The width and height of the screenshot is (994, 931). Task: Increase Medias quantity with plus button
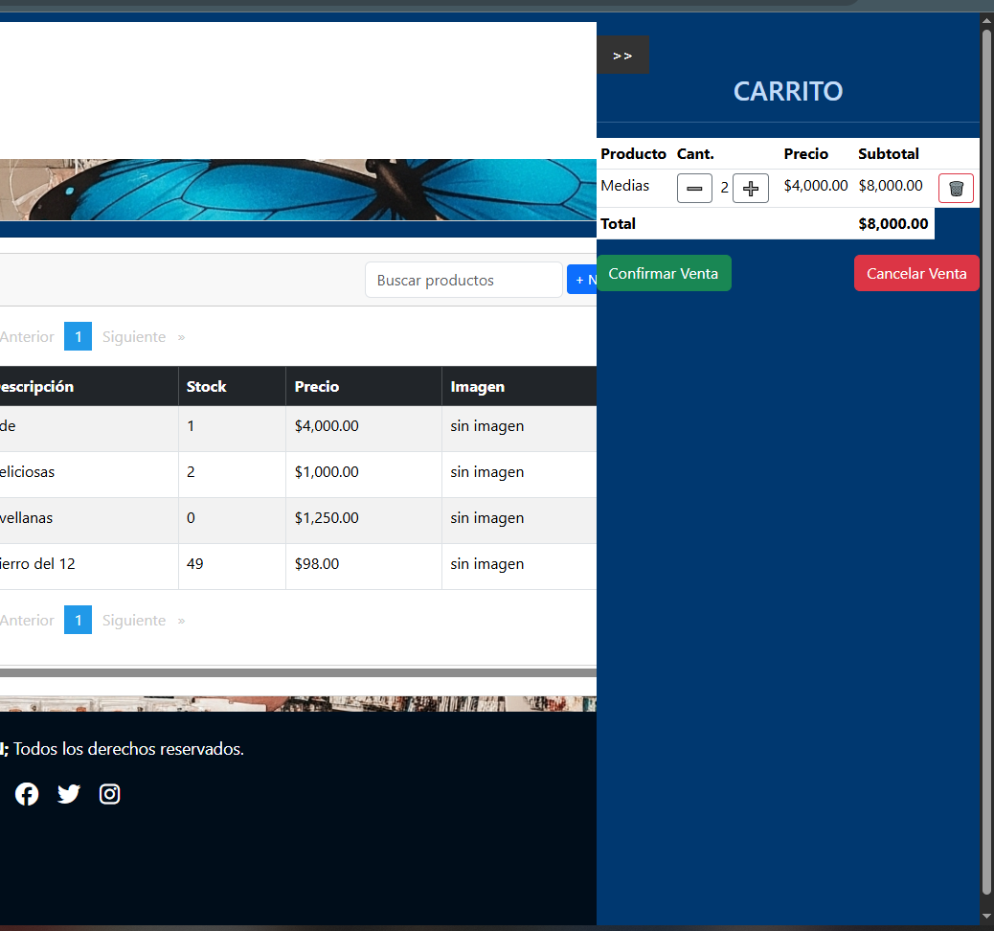tap(751, 189)
